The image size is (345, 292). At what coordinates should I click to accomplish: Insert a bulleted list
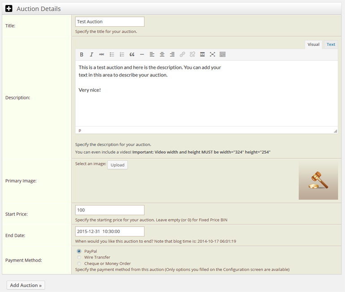(112, 55)
